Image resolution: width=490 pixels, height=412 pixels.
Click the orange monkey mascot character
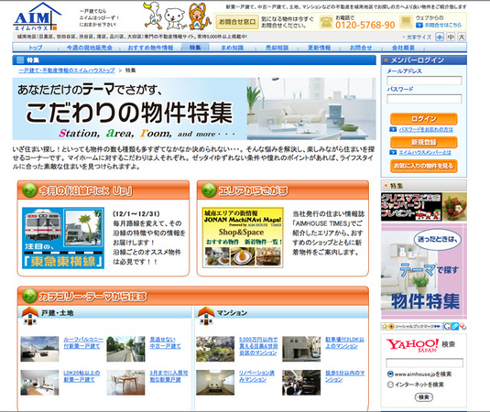[x=199, y=16]
